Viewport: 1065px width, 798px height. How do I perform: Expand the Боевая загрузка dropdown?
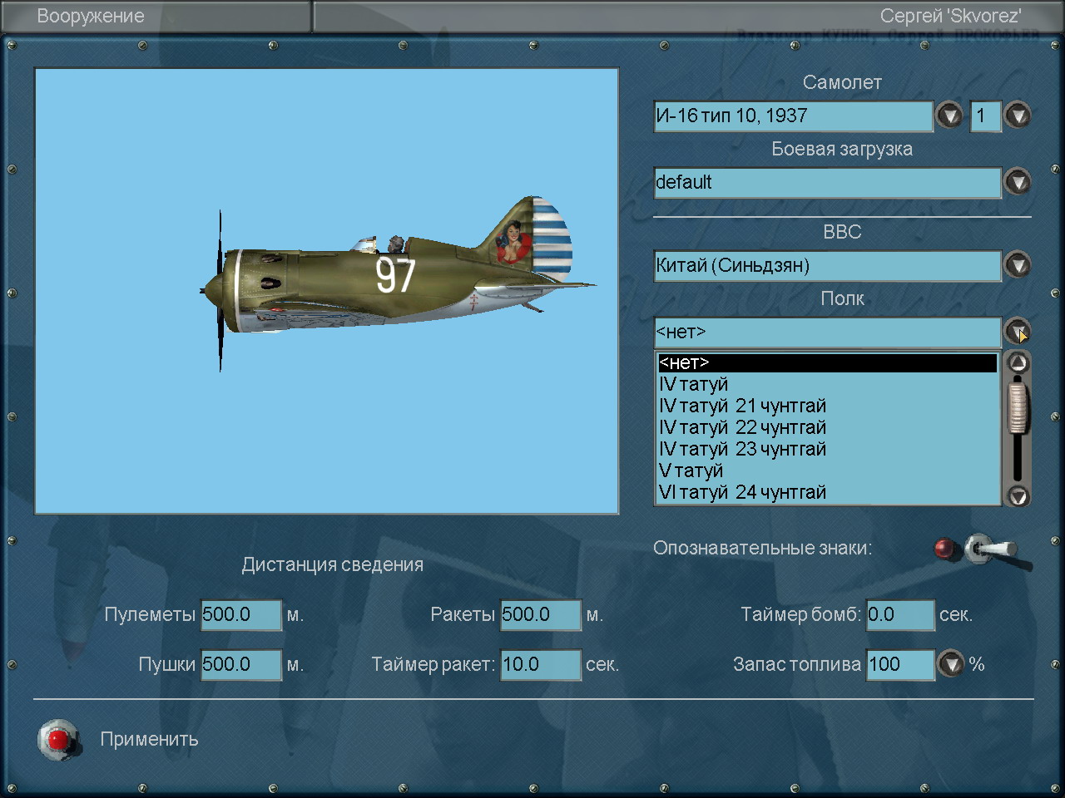1018,182
